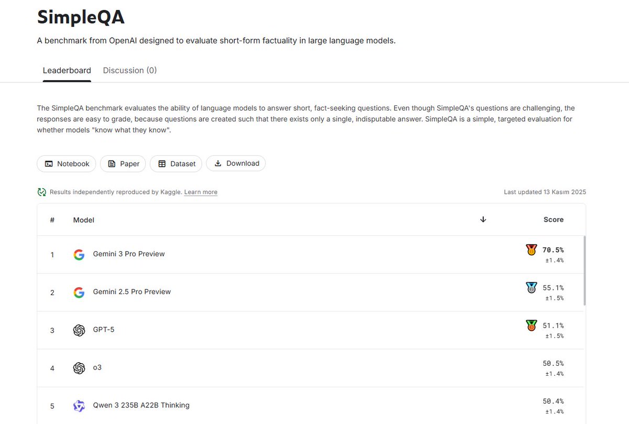Click the Download button

pos(236,164)
